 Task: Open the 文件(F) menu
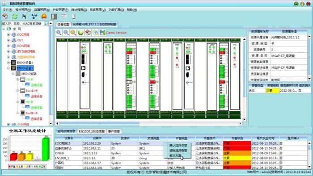pyautogui.click(x=8, y=9)
